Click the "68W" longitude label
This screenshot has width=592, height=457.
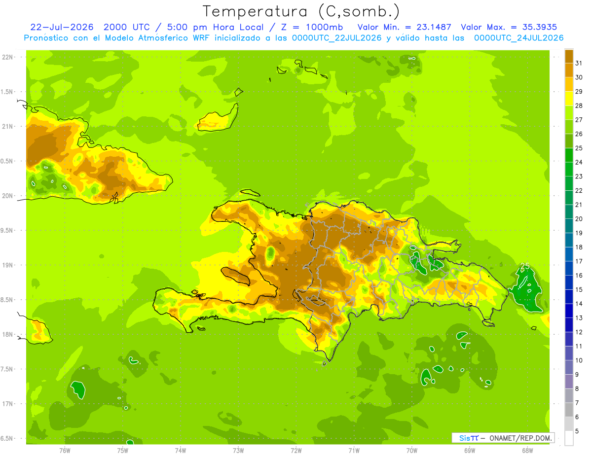tap(527, 450)
